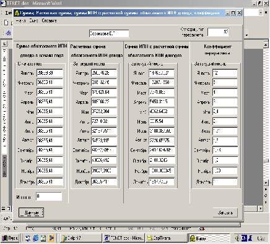Click Word's vertical scrollbar down arrow
270x244 pixels.
[266, 182]
